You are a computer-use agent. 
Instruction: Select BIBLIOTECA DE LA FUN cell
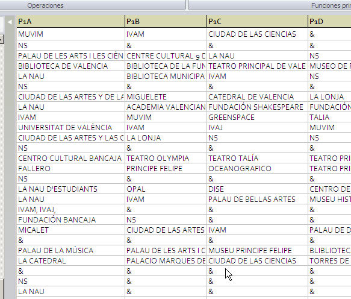[166, 66]
